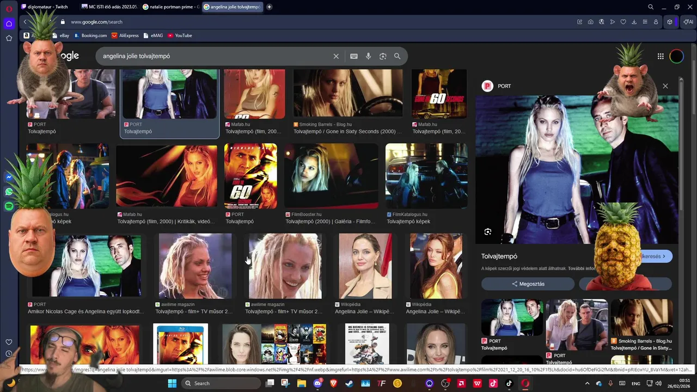
Task: Open Discord from the taskbar
Action: tap(317, 383)
